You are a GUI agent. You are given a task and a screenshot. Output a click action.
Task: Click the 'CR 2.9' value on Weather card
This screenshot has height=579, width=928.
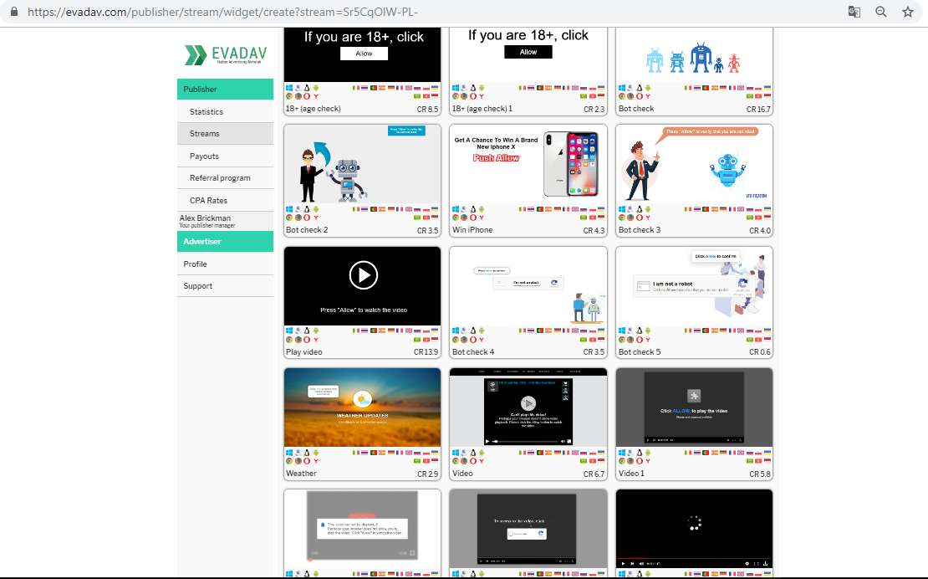427,474
